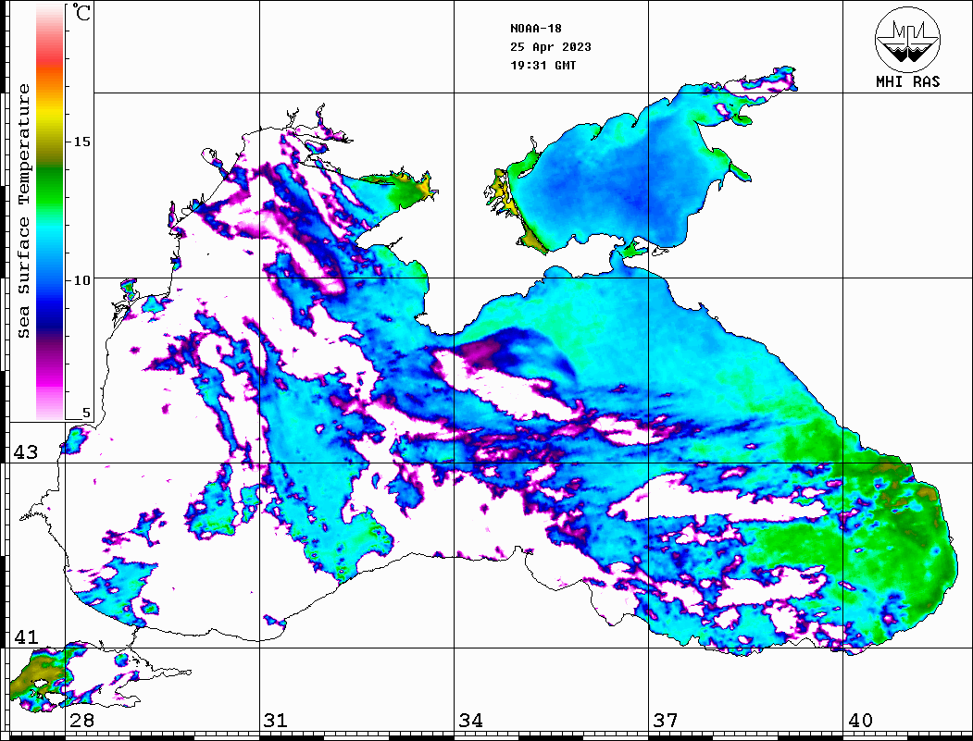Image resolution: width=973 pixels, height=741 pixels.
Task: Click the 10 mark on temperature scale
Action: click(x=81, y=280)
